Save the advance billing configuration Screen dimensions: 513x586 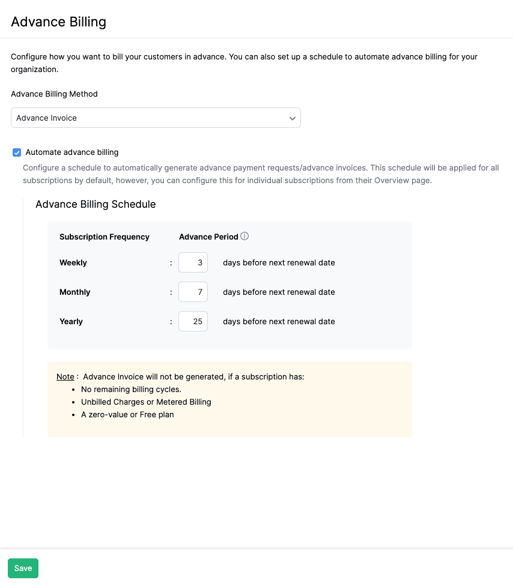point(23,568)
